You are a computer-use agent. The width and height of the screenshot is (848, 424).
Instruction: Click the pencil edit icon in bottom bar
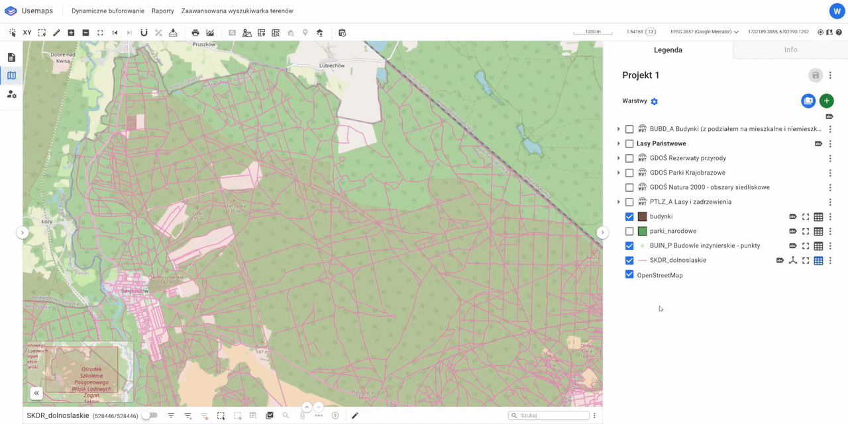(355, 415)
